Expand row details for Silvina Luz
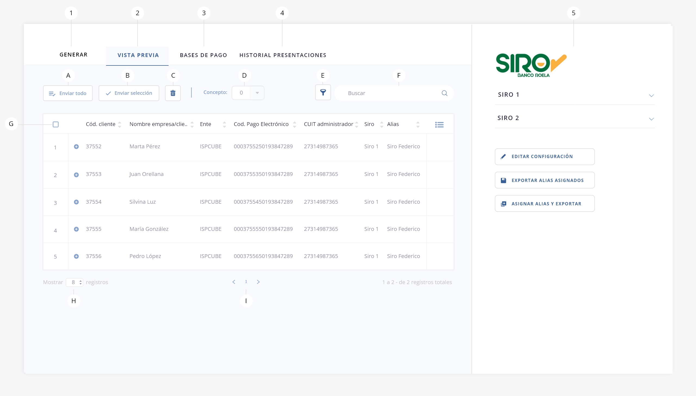Screen dimensions: 696x396 click(x=76, y=202)
